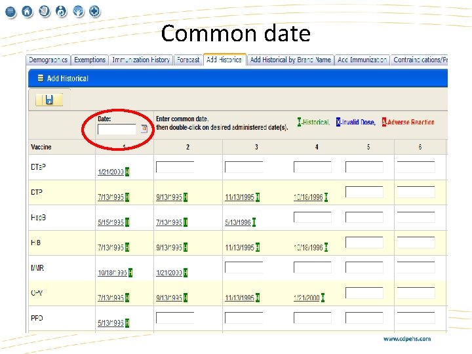Open DTP dose 3 date 11/13/1995

pos(240,197)
